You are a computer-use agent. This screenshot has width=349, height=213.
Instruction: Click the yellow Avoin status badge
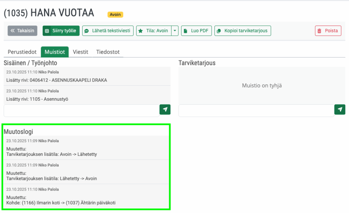point(115,15)
